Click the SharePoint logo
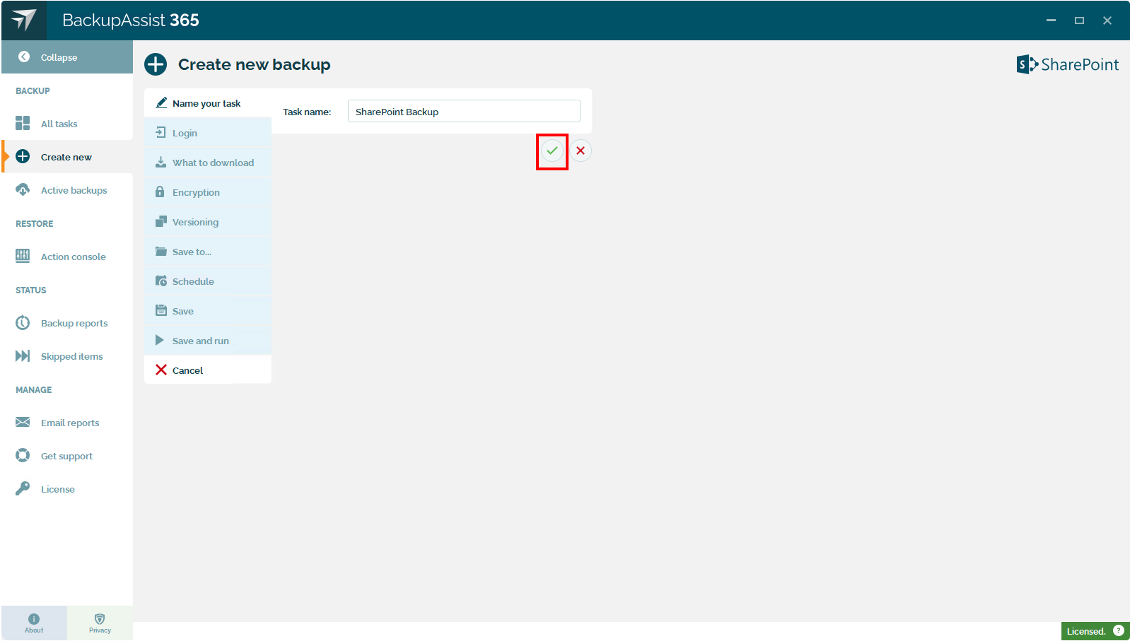Screen dimensions: 1130x641 (1068, 64)
